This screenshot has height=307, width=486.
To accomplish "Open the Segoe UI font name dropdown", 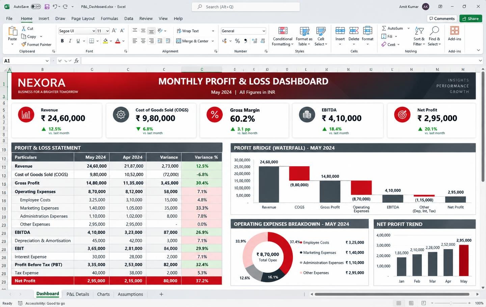I will click(94, 31).
